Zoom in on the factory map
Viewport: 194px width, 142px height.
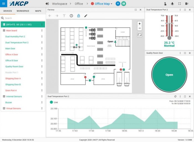pyautogui.click(x=139, y=24)
